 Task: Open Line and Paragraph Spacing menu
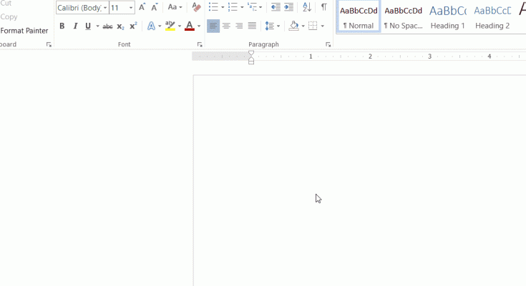[273, 26]
